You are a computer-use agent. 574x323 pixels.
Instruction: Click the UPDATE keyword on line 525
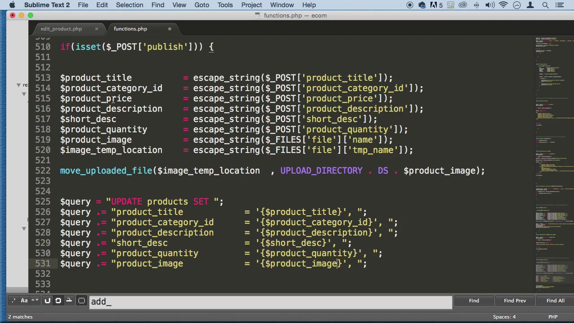pyautogui.click(x=126, y=201)
